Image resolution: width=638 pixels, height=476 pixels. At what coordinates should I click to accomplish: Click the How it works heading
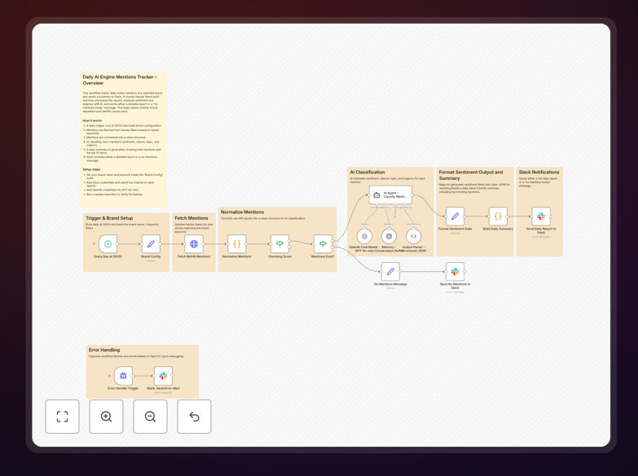(x=92, y=120)
